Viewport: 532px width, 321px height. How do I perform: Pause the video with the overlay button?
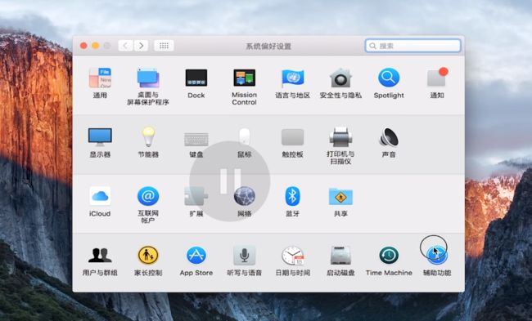[230, 181]
